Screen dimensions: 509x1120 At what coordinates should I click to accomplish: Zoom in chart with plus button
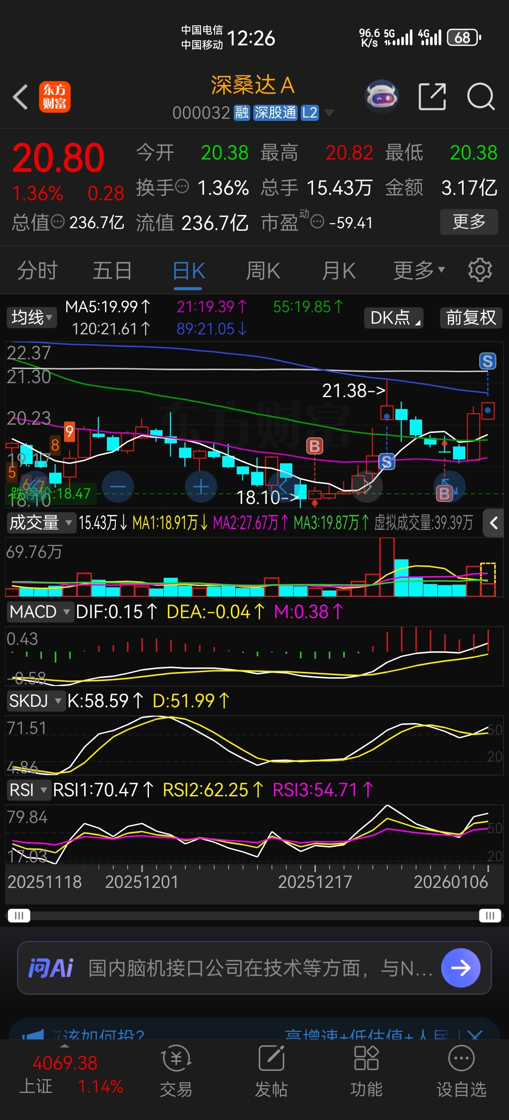click(201, 487)
